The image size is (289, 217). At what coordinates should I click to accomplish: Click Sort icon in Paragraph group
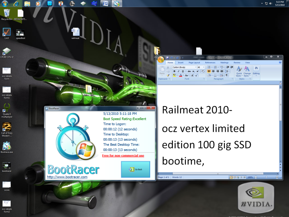(x=222, y=75)
